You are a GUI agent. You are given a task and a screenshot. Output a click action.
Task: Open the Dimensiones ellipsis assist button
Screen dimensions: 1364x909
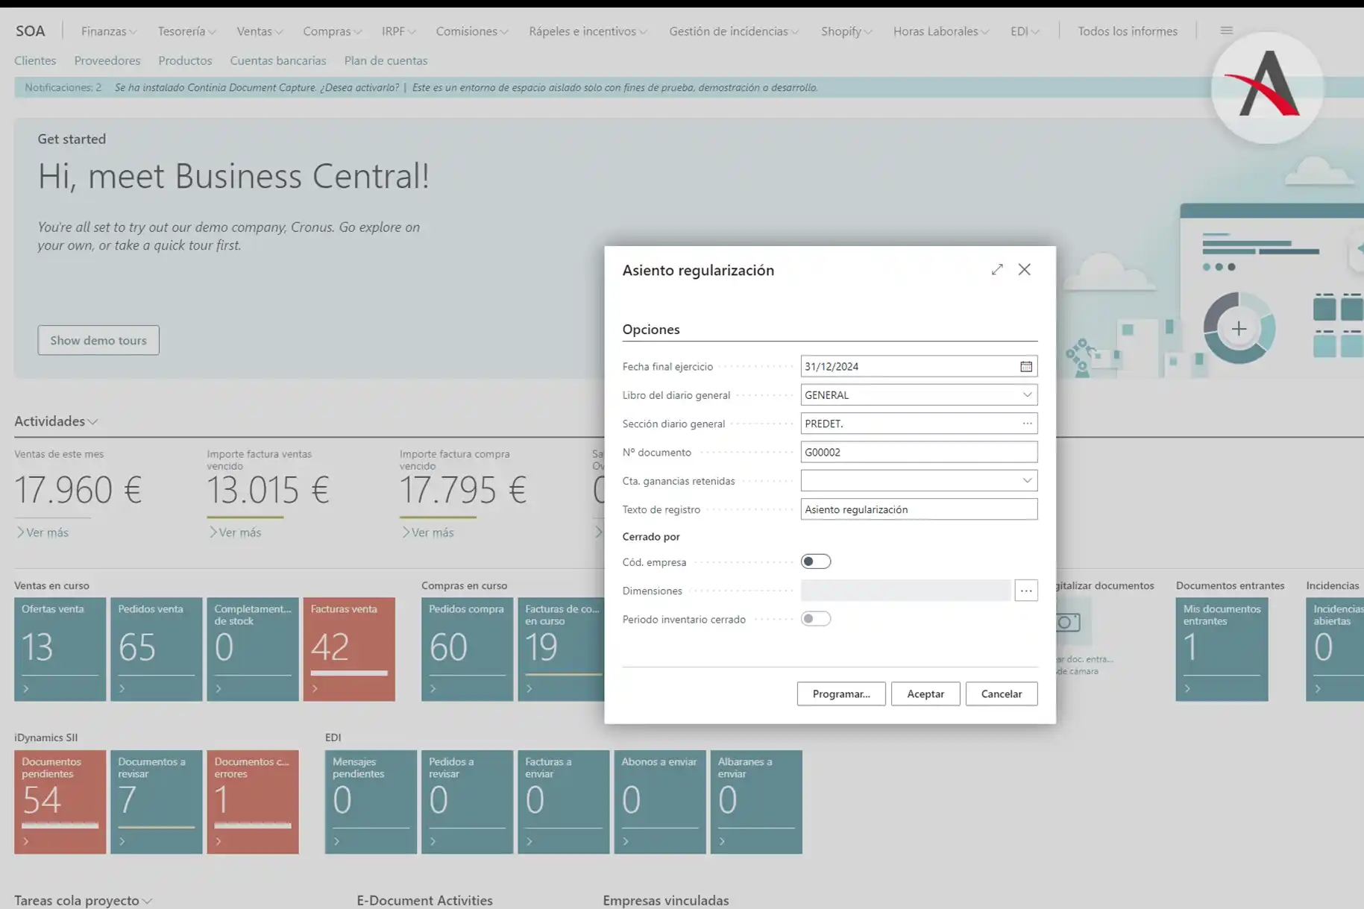(1025, 591)
